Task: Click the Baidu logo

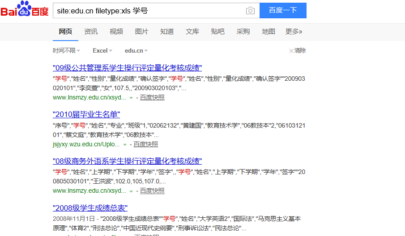Action: coord(25,9)
